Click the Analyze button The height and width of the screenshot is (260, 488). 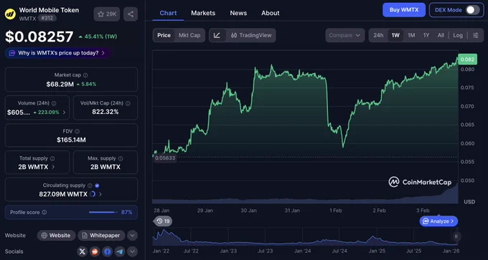438,221
